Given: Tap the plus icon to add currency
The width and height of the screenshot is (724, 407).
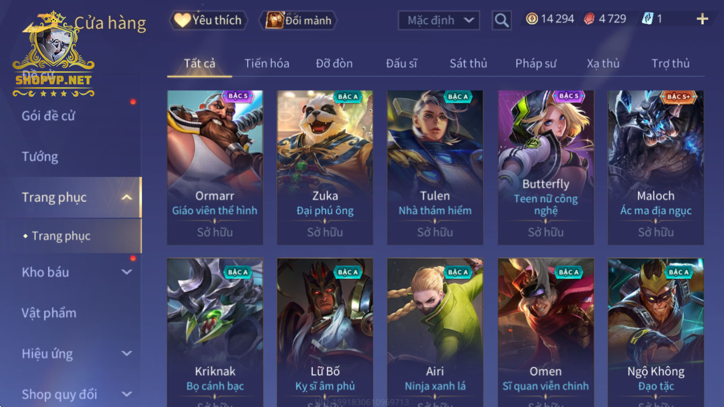Looking at the screenshot, I should tap(702, 19).
